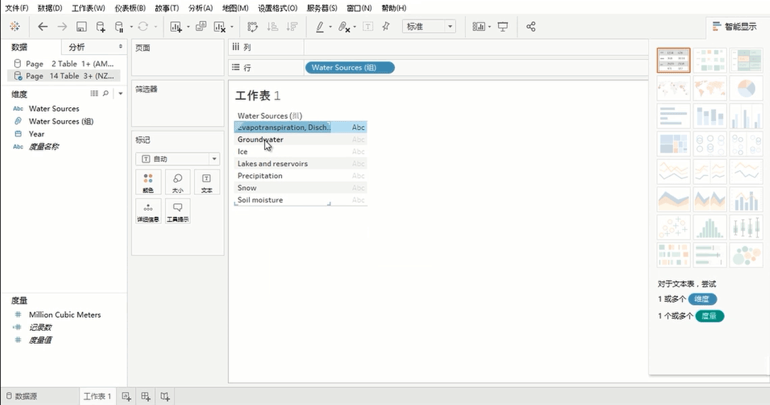Toggle the 智能显示 (Show Me) panel
The width and height of the screenshot is (770, 405).
click(734, 26)
